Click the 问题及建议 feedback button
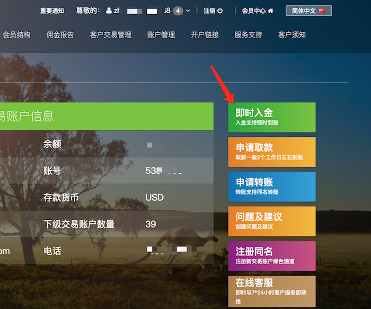 272,221
